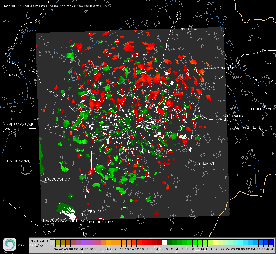Viewport: 276px width, 254px height.
Task: Click the NAGYKÁLLÓ town label
Action: pos(134,149)
